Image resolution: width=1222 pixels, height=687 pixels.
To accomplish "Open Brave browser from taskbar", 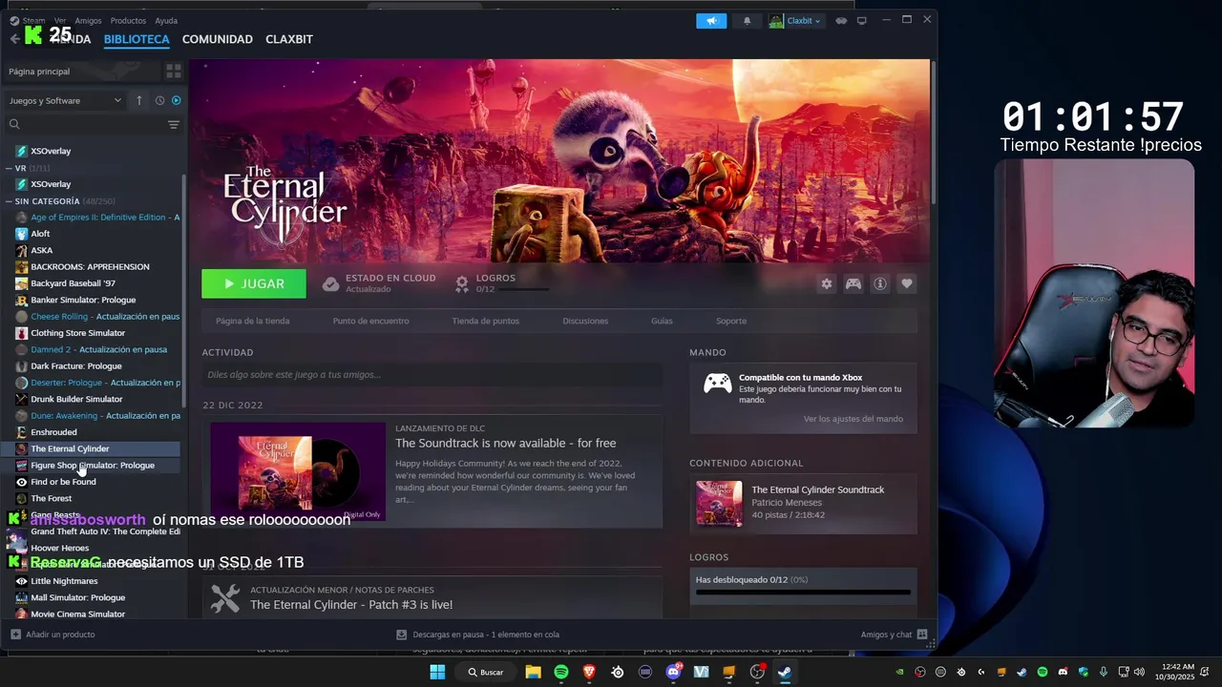I will pos(589,672).
